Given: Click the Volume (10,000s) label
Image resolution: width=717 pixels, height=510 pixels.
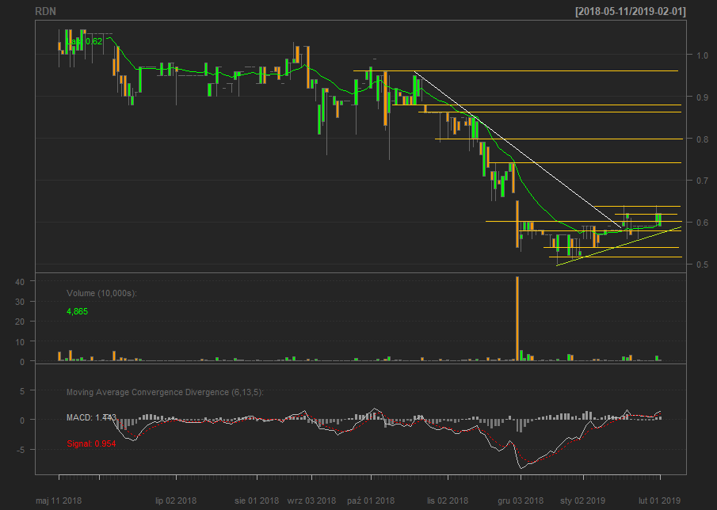Looking at the screenshot, I should (x=101, y=293).
